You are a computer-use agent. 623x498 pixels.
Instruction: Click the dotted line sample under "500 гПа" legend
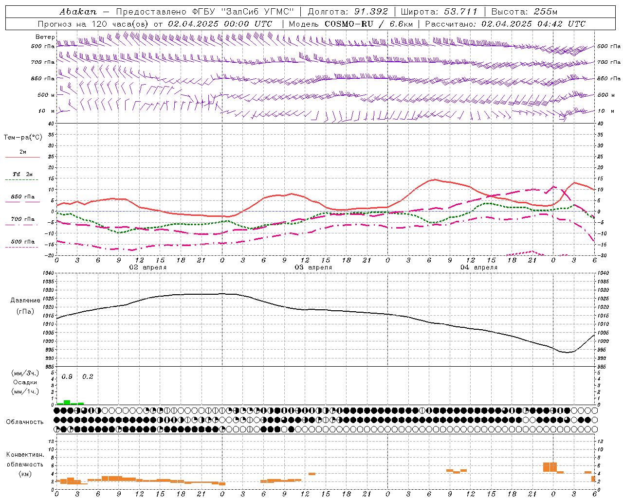point(22,248)
